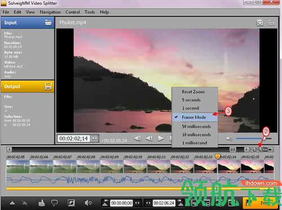Click current position field 00:02:02;14
The height and width of the screenshot is (210, 282).
pyautogui.click(x=73, y=138)
